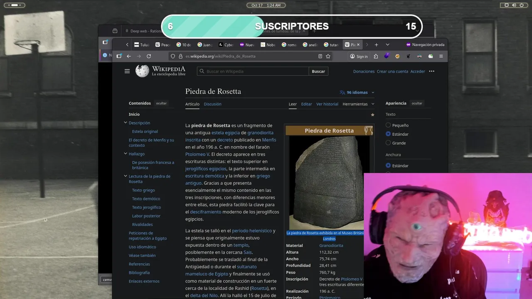Click the language translate icon beside 96 idiomas
This screenshot has width=532, height=299.
[342, 92]
